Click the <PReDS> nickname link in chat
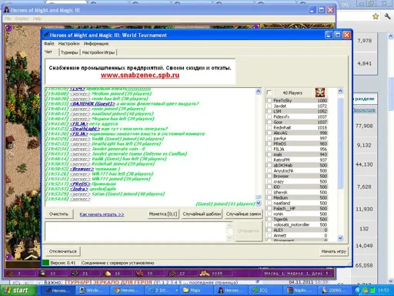Image resolution: width=394 pixels, height=296 pixels. tap(80, 183)
